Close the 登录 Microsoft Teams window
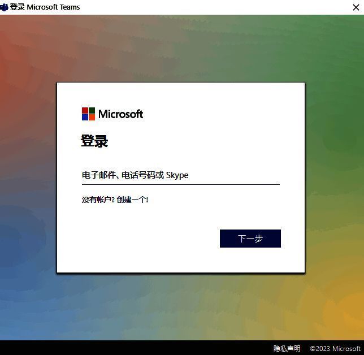 coord(356,7)
